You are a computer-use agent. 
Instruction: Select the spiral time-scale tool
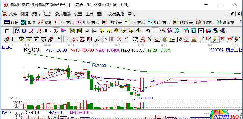point(44,39)
